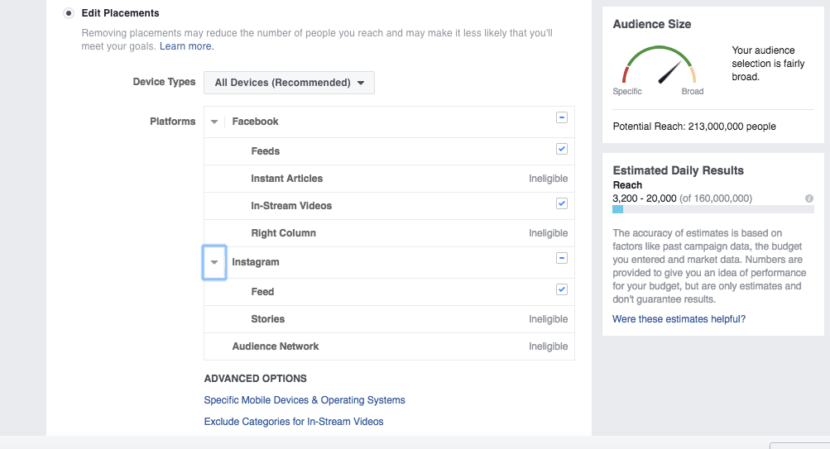Select the Instant Articles placement row
The image size is (830, 449).
point(389,179)
